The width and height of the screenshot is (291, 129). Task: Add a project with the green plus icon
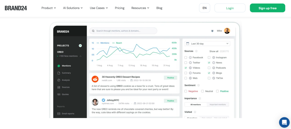tap(80, 45)
